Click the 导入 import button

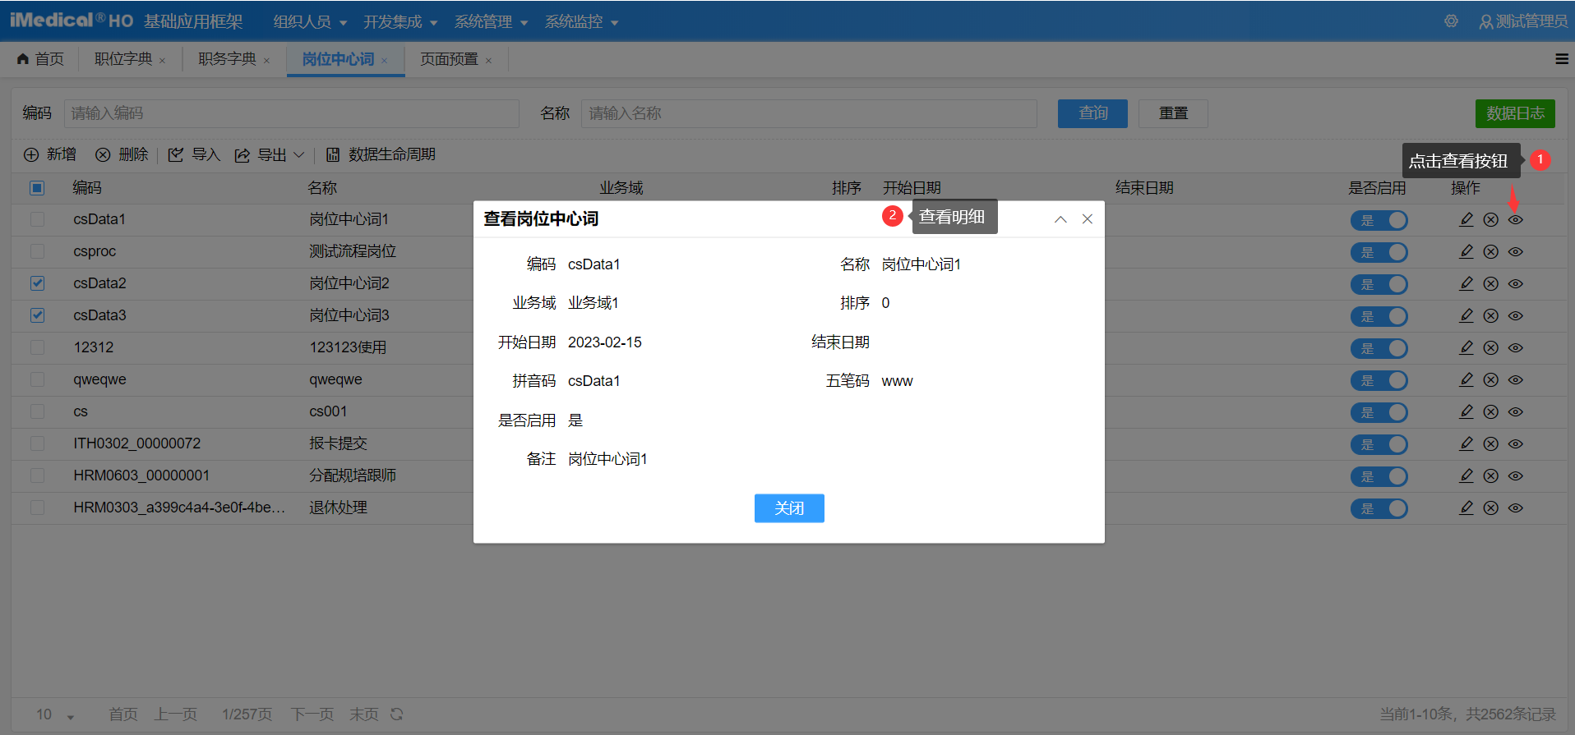[194, 154]
